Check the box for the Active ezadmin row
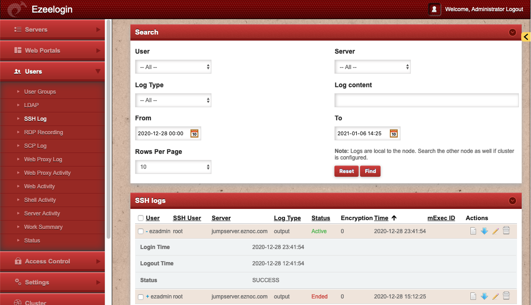 pos(141,231)
